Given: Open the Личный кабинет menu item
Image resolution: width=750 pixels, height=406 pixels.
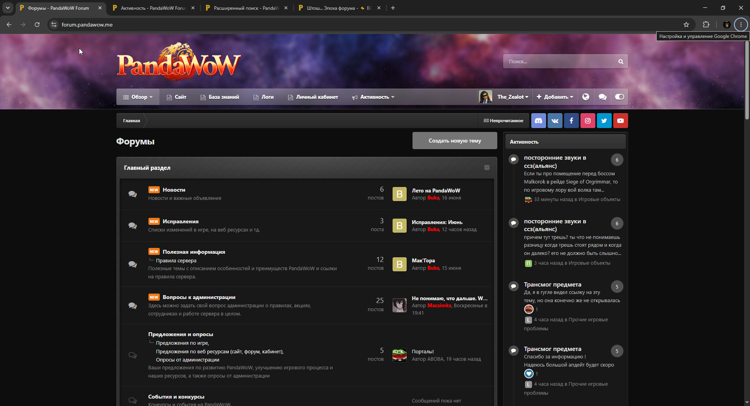Looking at the screenshot, I should pos(313,97).
